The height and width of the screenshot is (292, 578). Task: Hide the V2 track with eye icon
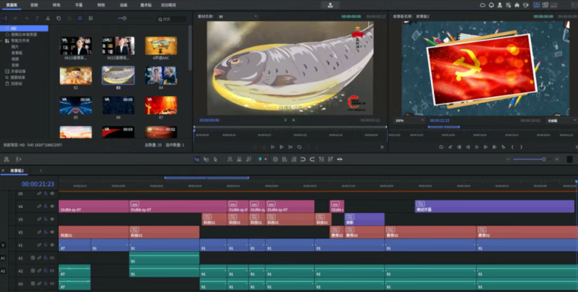point(52,232)
